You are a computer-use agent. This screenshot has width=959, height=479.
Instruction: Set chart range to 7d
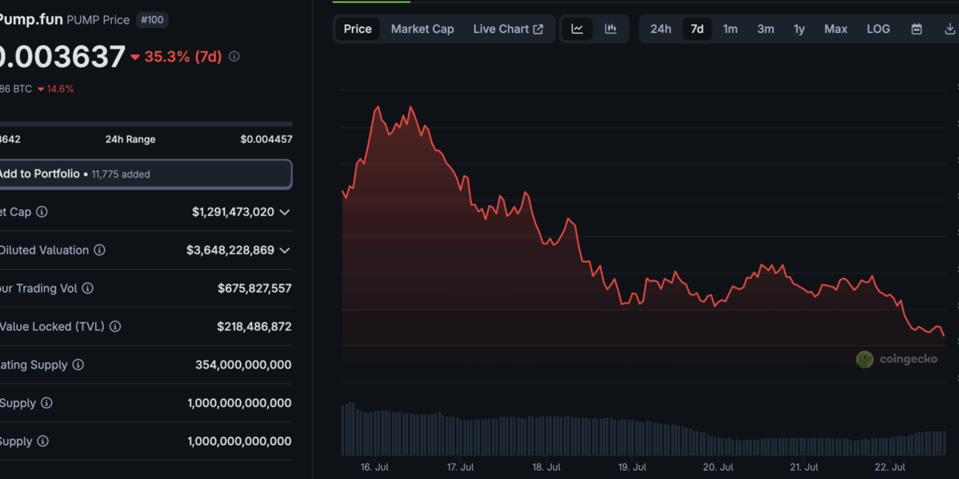[x=697, y=29]
